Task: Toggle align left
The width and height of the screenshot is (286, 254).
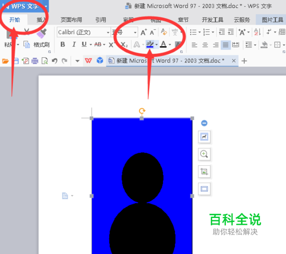Action: [x=194, y=45]
